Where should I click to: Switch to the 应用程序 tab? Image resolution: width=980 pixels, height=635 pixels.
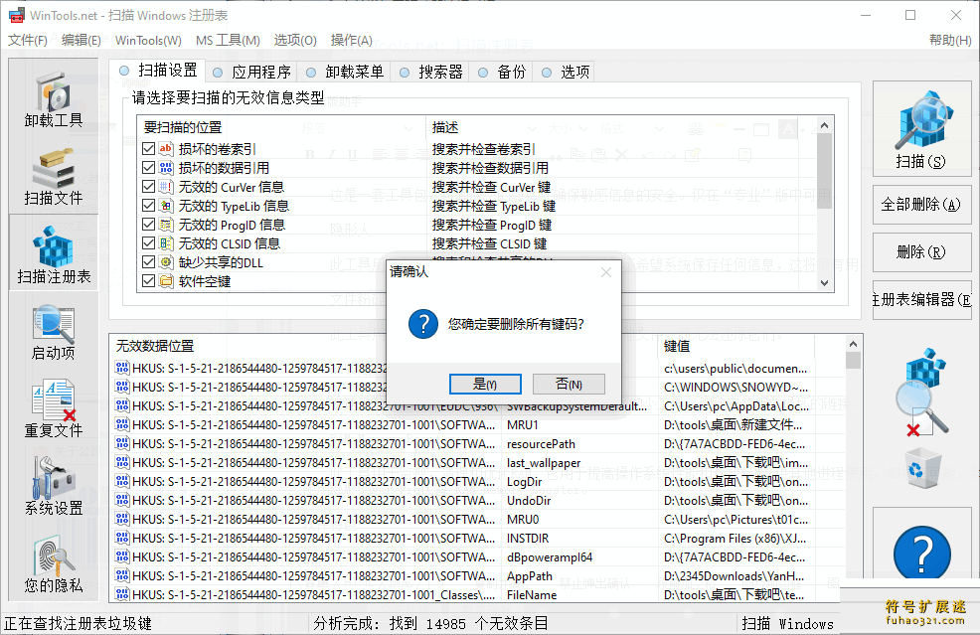pos(259,71)
